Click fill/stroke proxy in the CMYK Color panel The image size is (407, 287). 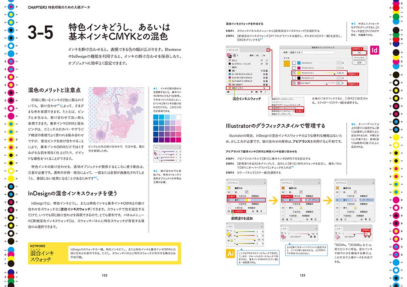pyautogui.click(x=229, y=235)
